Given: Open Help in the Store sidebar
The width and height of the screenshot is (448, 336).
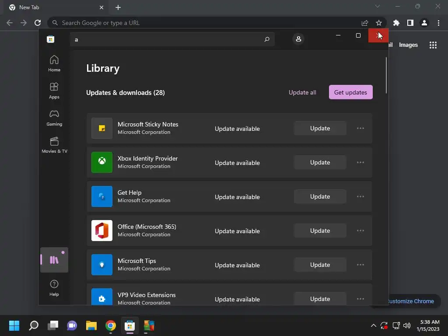Looking at the screenshot, I should click(x=54, y=288).
